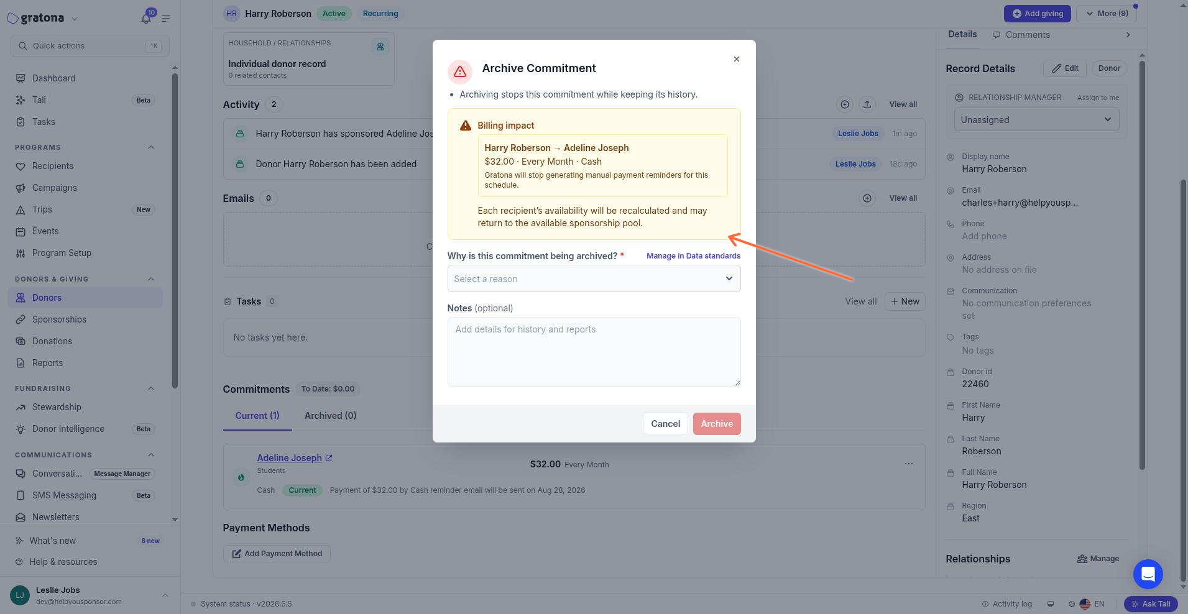The width and height of the screenshot is (1188, 614).
Task: Click the red Archive button
Action: point(717,424)
